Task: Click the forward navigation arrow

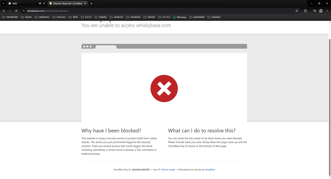Action: (x=10, y=11)
